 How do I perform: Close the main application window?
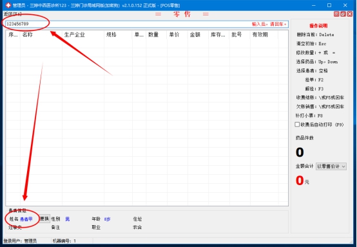(x=345, y=5)
